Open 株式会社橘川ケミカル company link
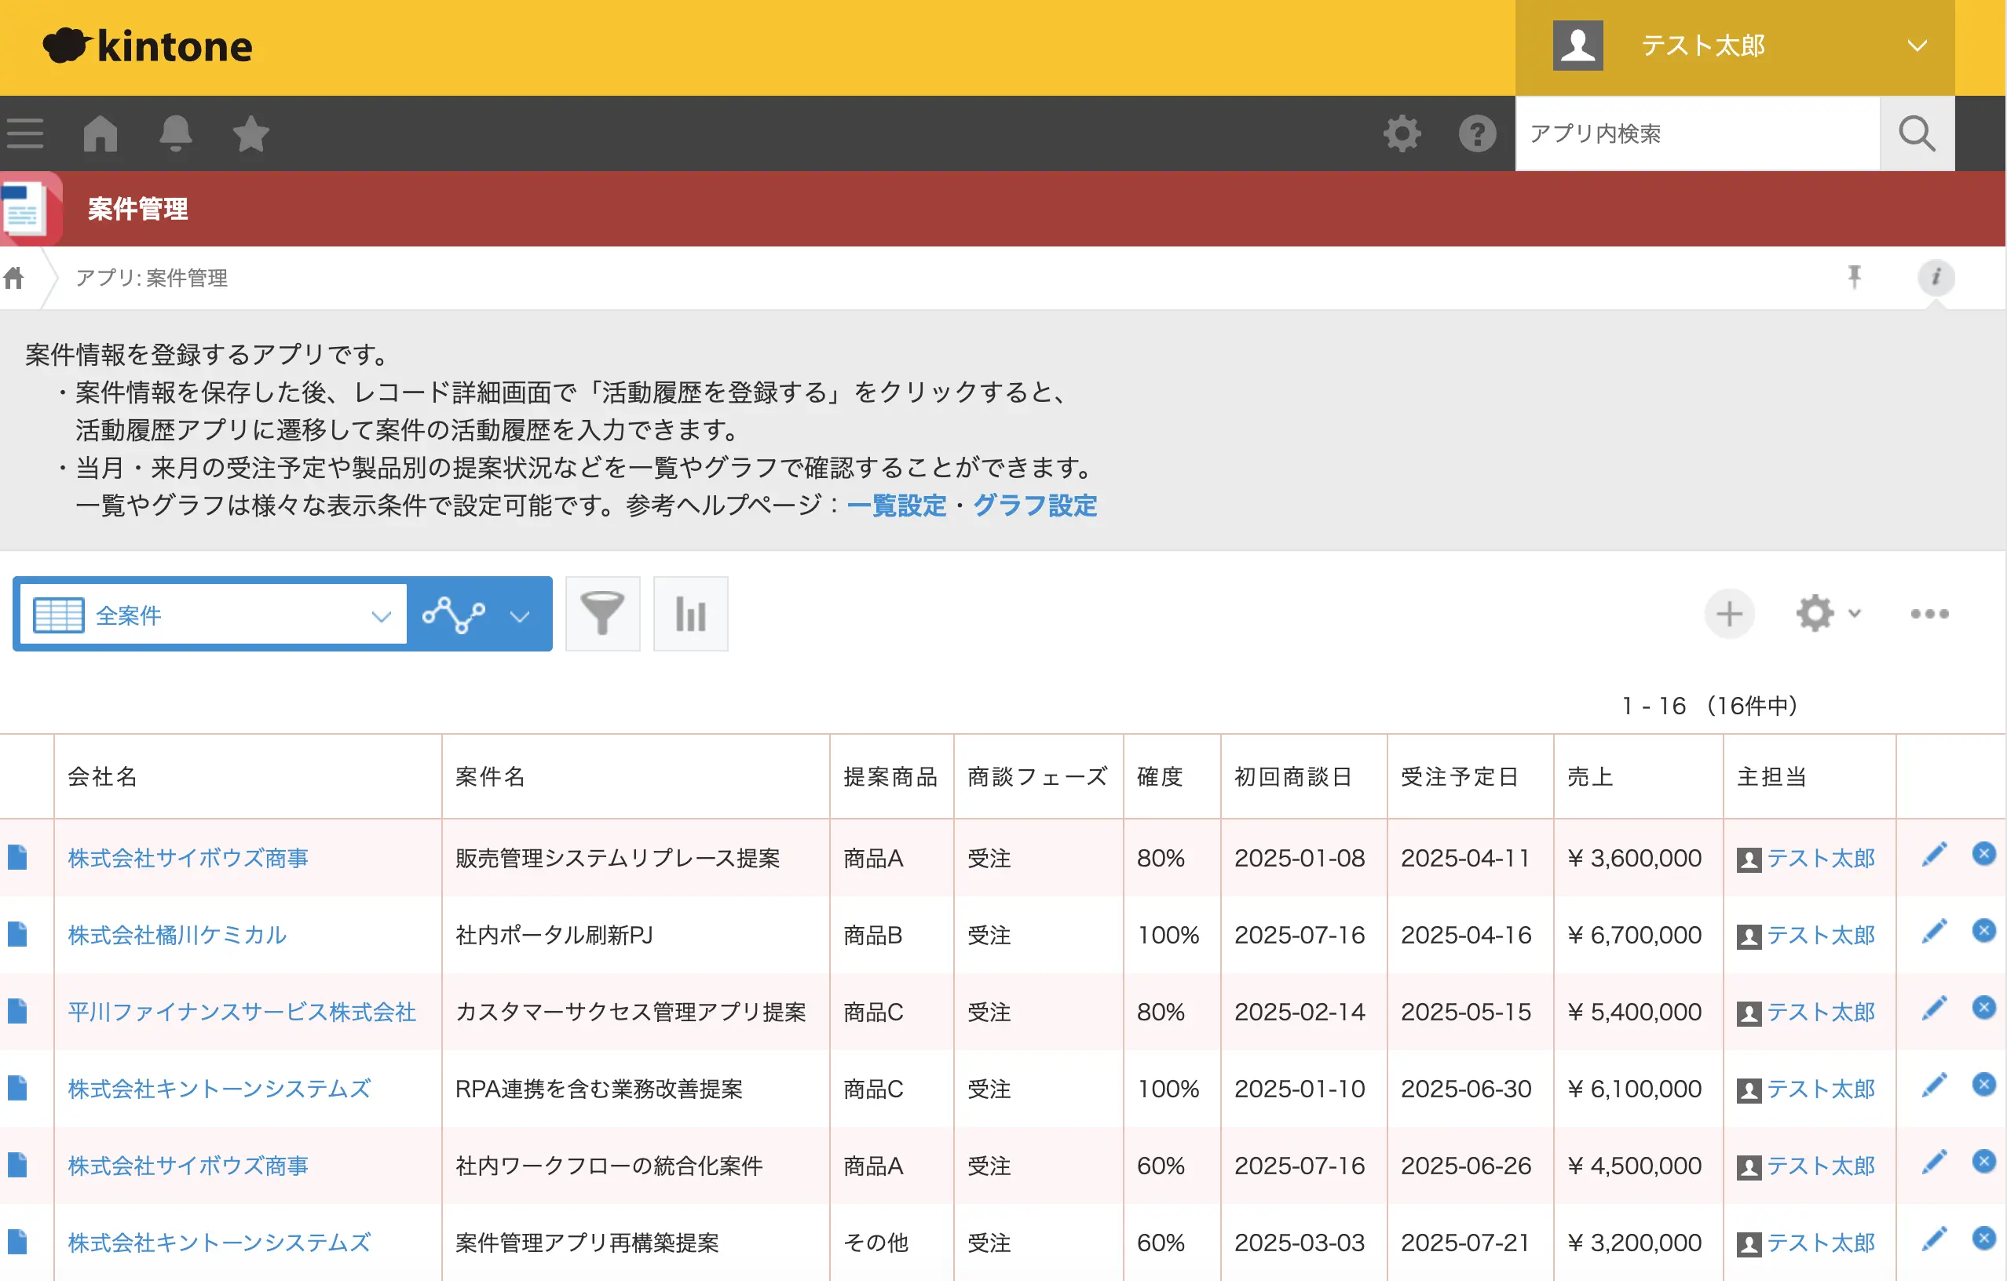Image resolution: width=2007 pixels, height=1281 pixels. pyautogui.click(x=177, y=935)
